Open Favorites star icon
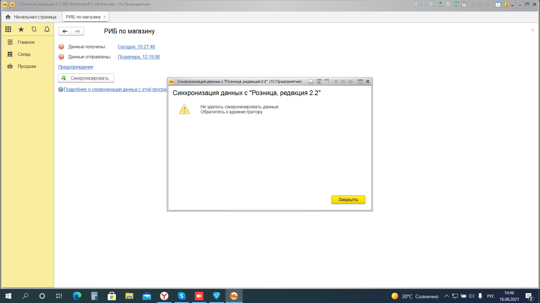 pyautogui.click(x=21, y=29)
